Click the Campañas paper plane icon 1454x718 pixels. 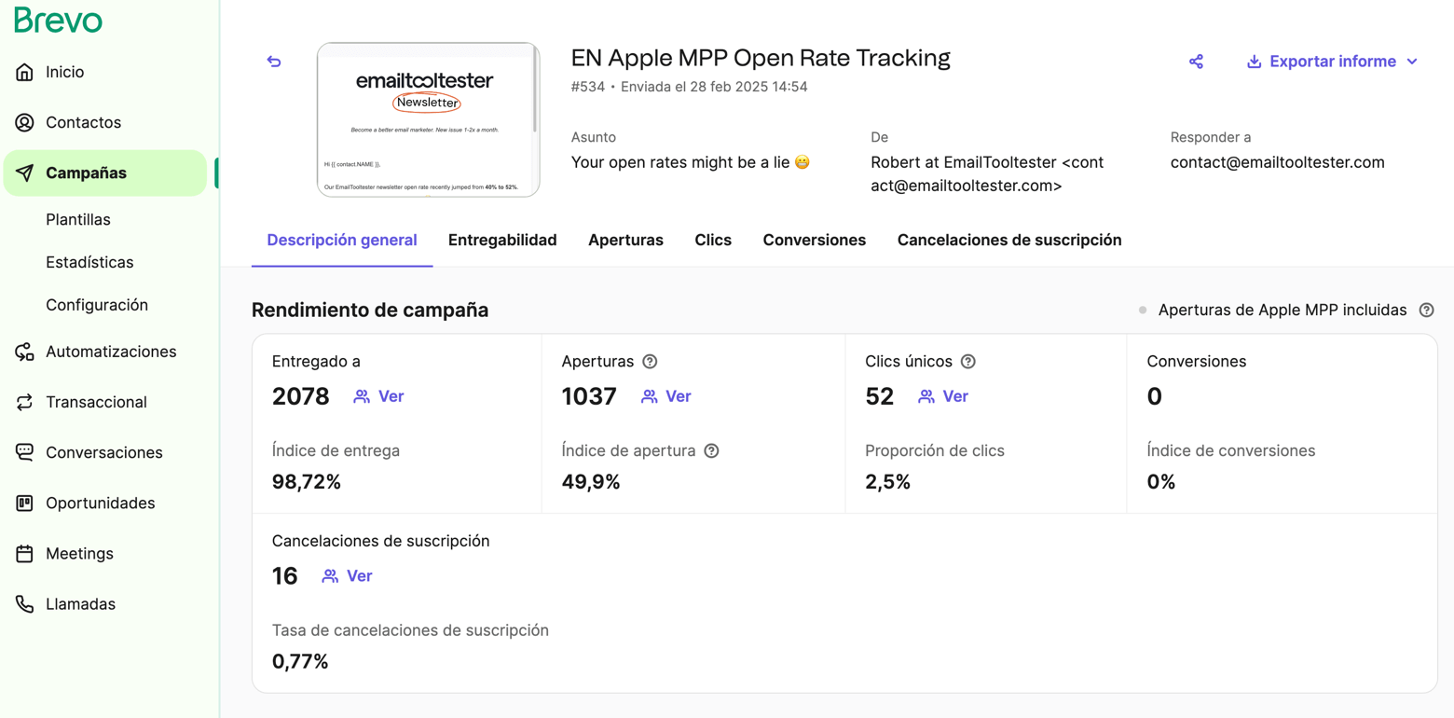pos(25,173)
